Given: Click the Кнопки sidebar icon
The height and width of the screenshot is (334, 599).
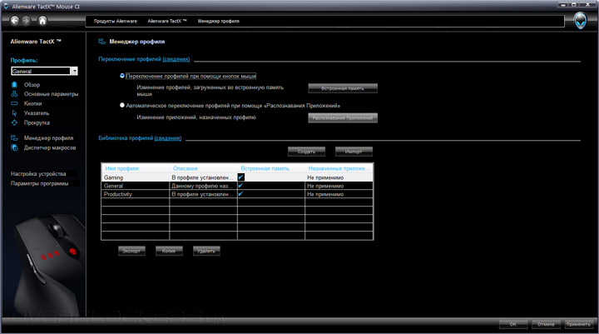Looking at the screenshot, I should 14,103.
